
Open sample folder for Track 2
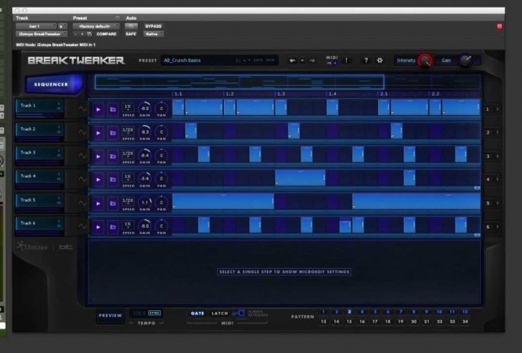[113, 133]
